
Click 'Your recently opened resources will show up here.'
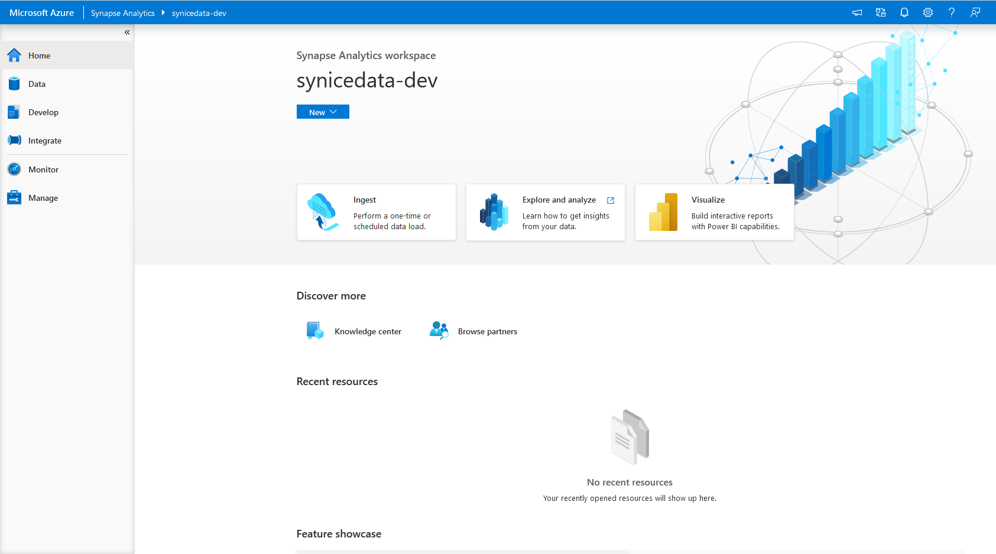(x=630, y=498)
